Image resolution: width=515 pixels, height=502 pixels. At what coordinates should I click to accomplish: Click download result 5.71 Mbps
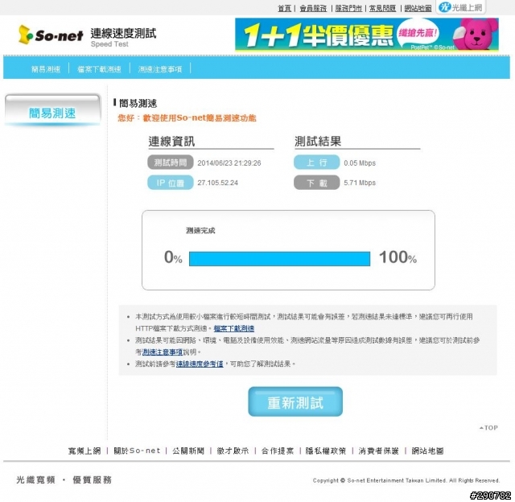(x=360, y=183)
